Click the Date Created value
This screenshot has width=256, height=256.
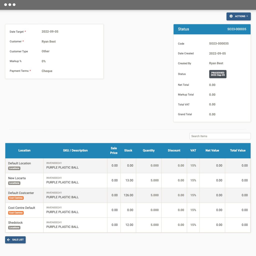[x=217, y=53]
